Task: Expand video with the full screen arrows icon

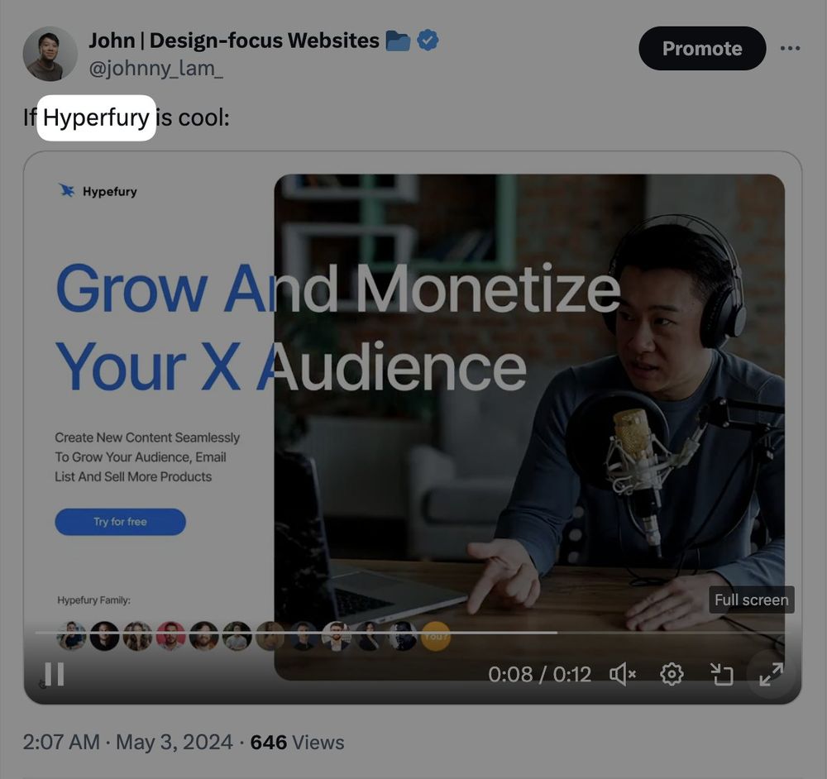Action: click(771, 674)
